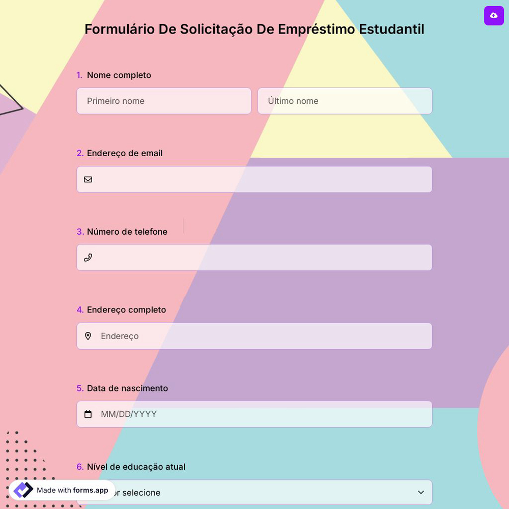This screenshot has height=509, width=509.
Task: Click the calendar icon in the birth date field
Action: click(x=88, y=414)
